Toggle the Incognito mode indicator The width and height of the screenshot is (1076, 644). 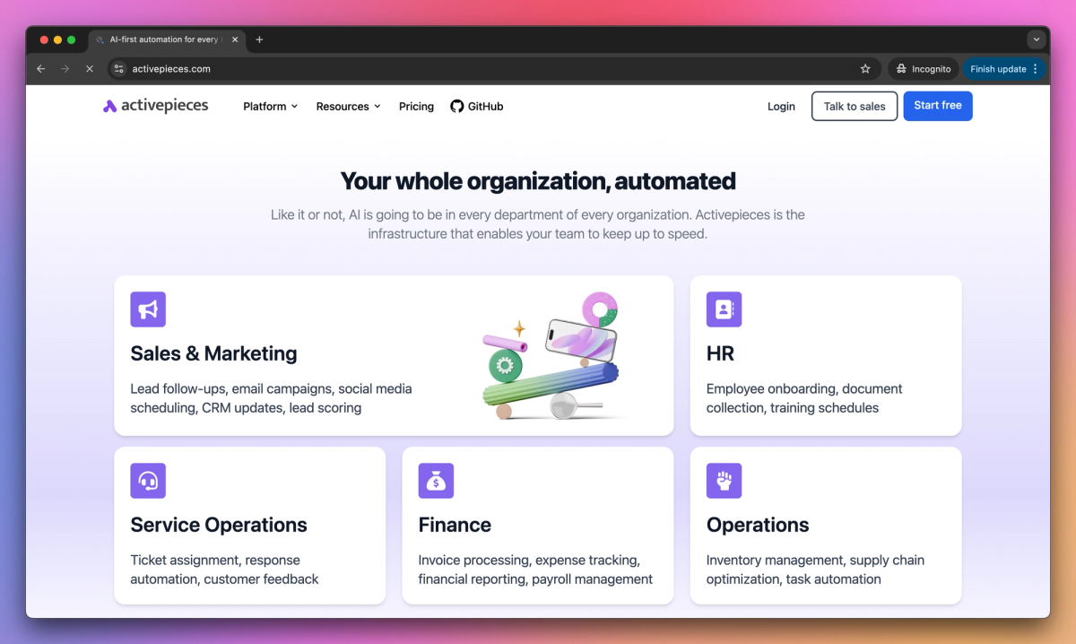(x=923, y=68)
